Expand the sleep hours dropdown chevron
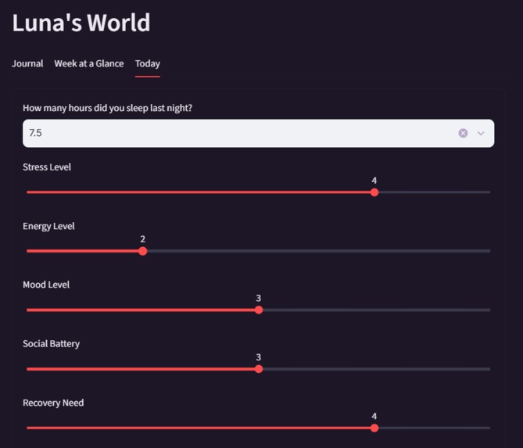 pos(481,133)
